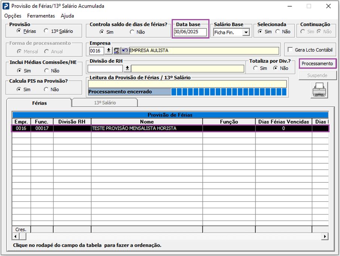
Task: Choose Sim for Totaliza por Div.
Action: click(255, 68)
